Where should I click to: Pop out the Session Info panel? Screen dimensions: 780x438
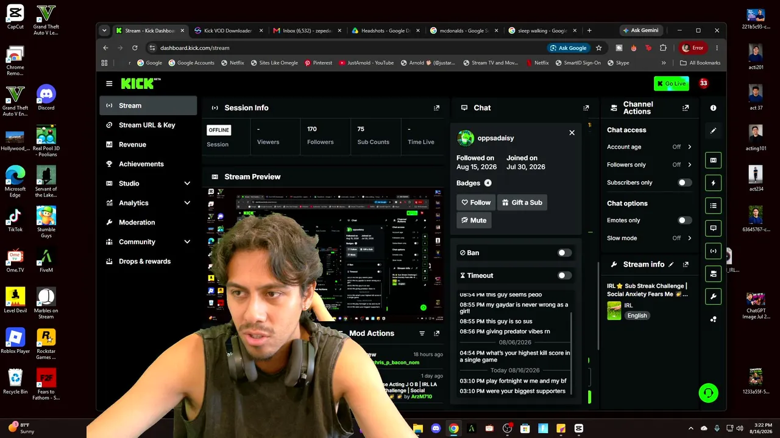(436, 108)
